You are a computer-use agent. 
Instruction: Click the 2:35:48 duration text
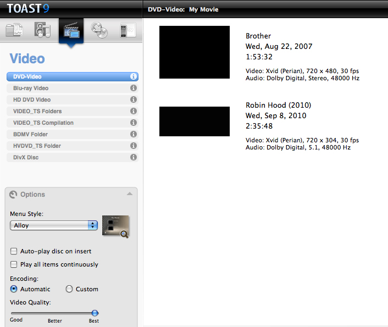(259, 126)
